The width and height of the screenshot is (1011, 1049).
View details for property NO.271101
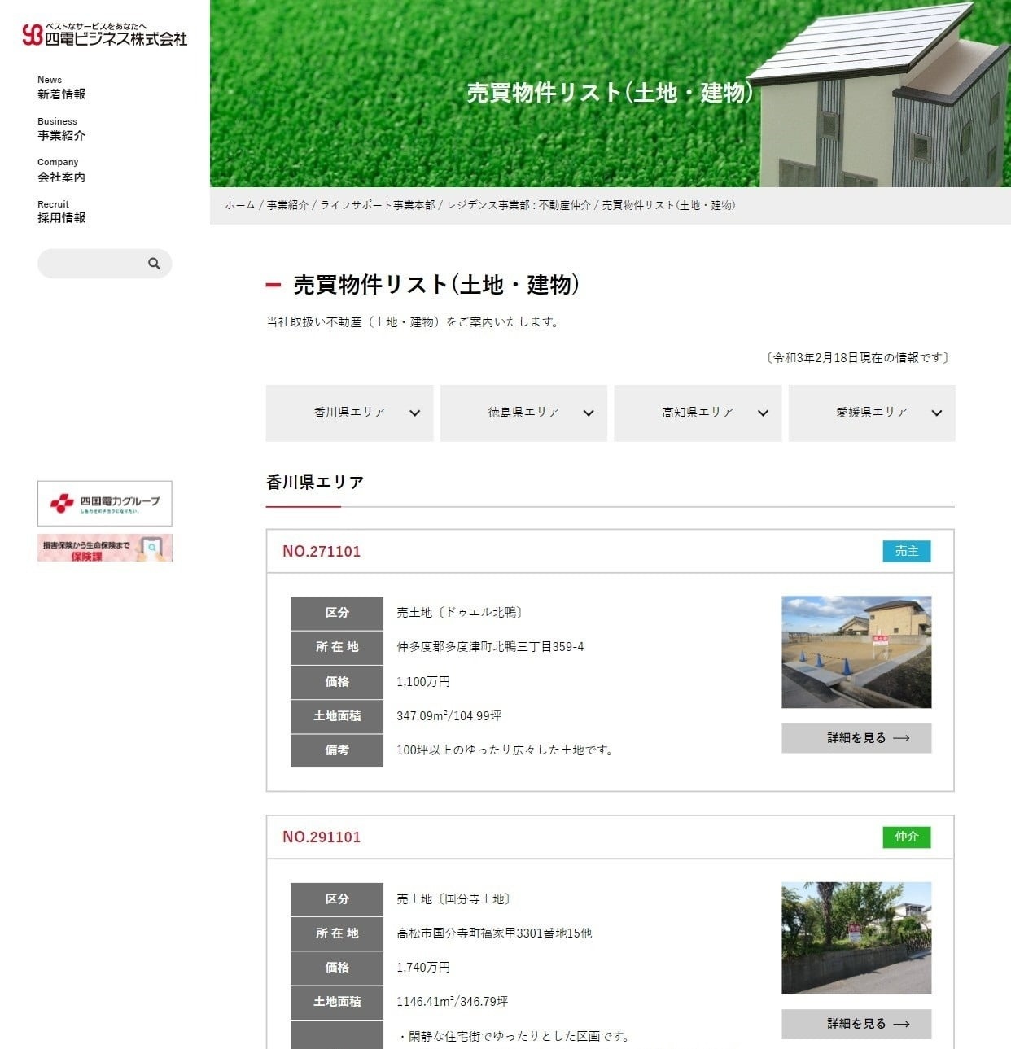point(856,738)
